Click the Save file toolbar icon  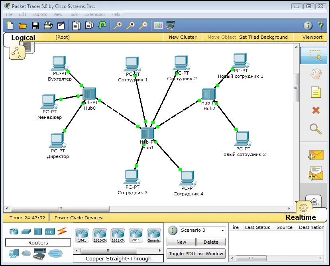pyautogui.click(x=35, y=26)
